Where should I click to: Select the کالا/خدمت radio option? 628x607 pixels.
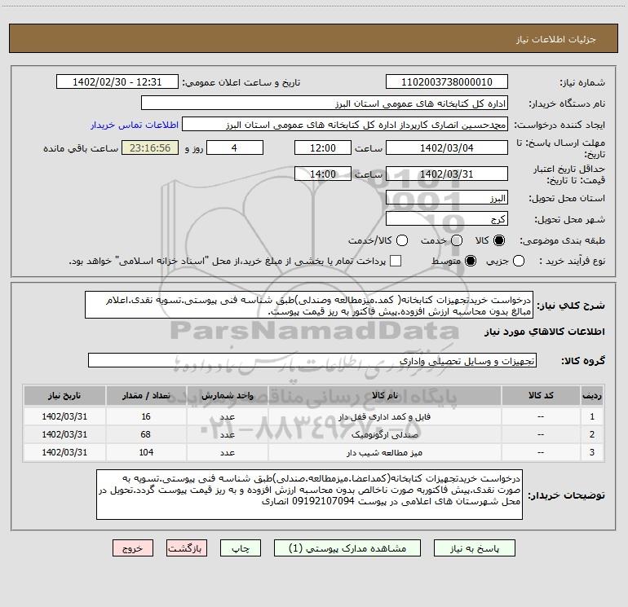(402, 240)
